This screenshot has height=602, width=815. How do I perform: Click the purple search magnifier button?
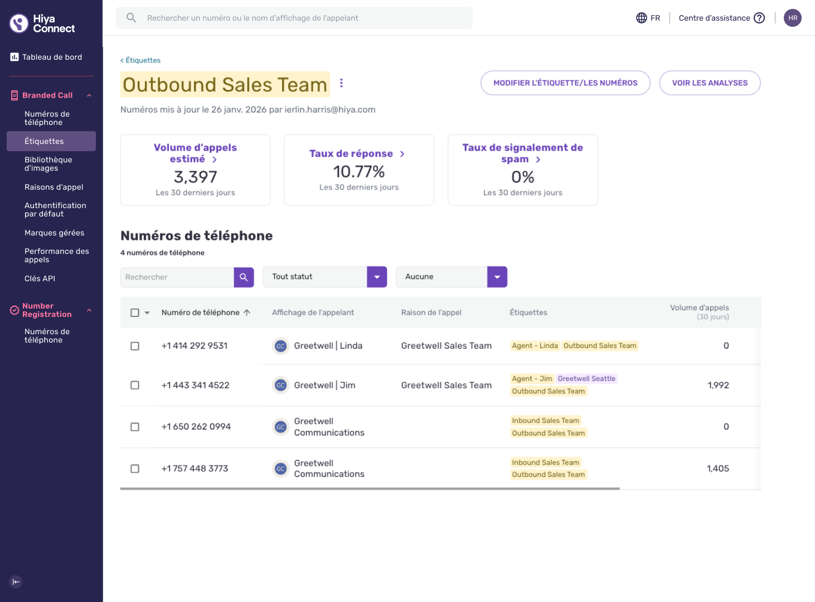point(244,277)
